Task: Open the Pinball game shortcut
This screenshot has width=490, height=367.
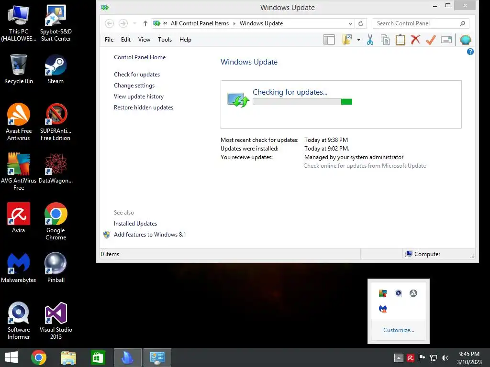Action: [56, 267]
